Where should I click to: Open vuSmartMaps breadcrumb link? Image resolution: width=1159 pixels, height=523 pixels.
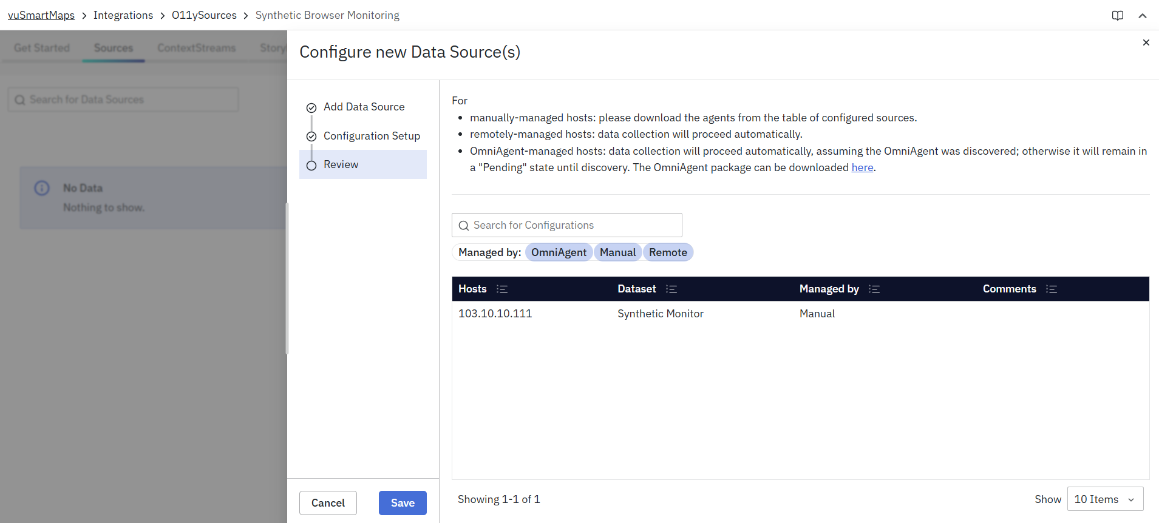pos(41,15)
